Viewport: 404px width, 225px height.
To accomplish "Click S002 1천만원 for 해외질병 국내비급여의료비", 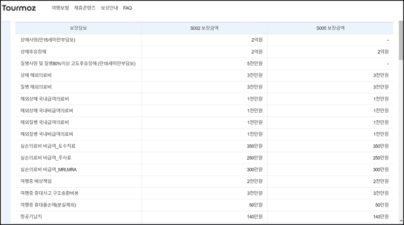I will coord(255,134).
